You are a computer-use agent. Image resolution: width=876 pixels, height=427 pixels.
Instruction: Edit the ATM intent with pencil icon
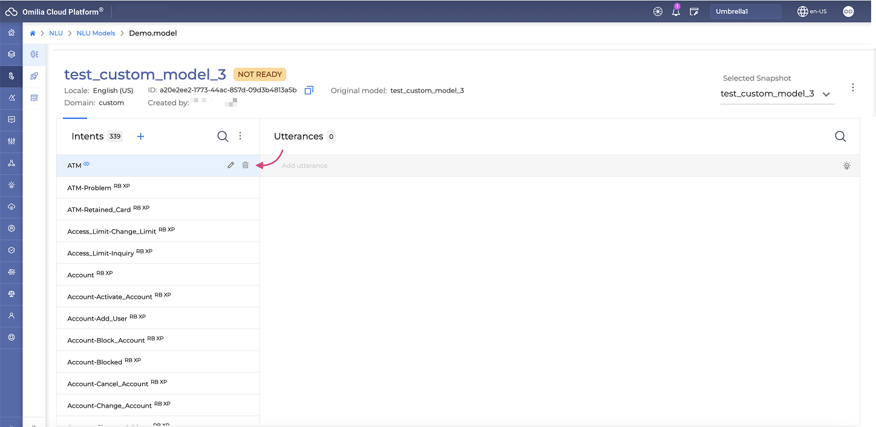click(230, 165)
